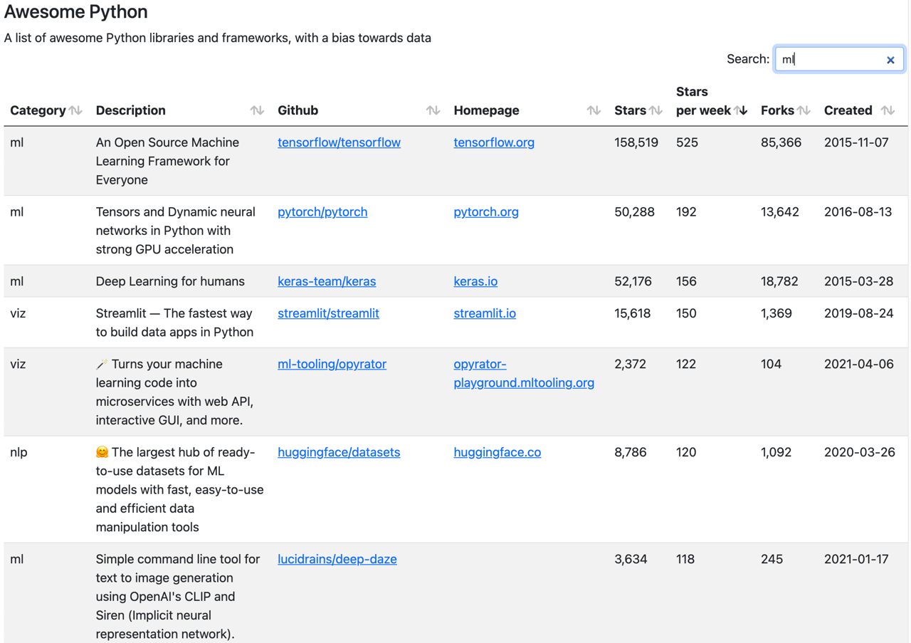Select the 15,618 stars cell
911x643 pixels.
[632, 313]
